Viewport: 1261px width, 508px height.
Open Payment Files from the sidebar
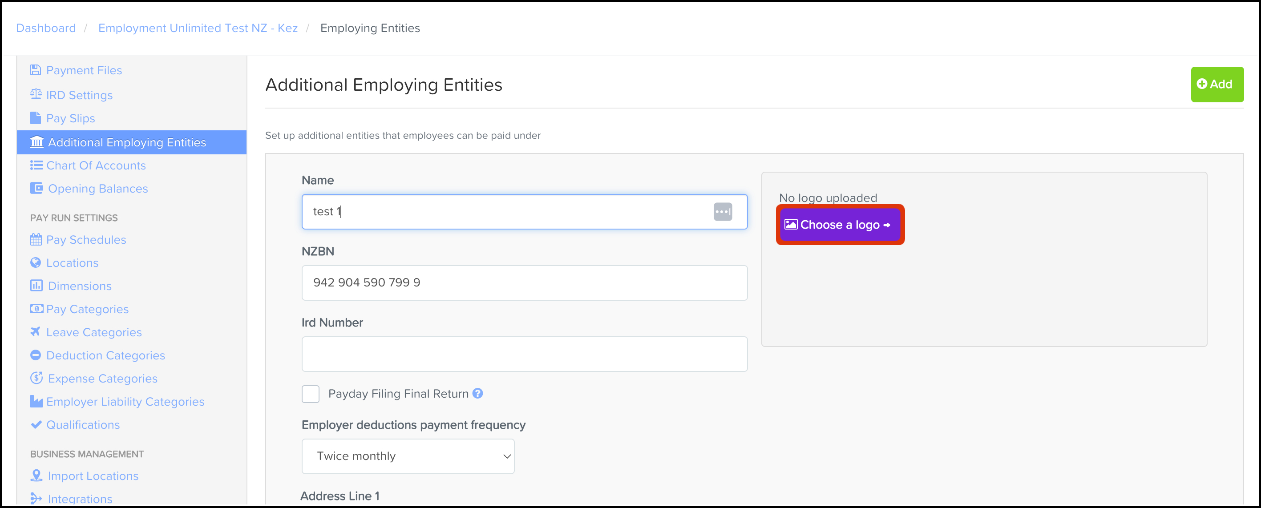click(84, 70)
